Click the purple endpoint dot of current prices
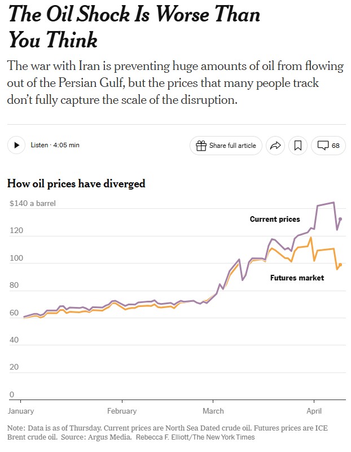 [x=340, y=219]
